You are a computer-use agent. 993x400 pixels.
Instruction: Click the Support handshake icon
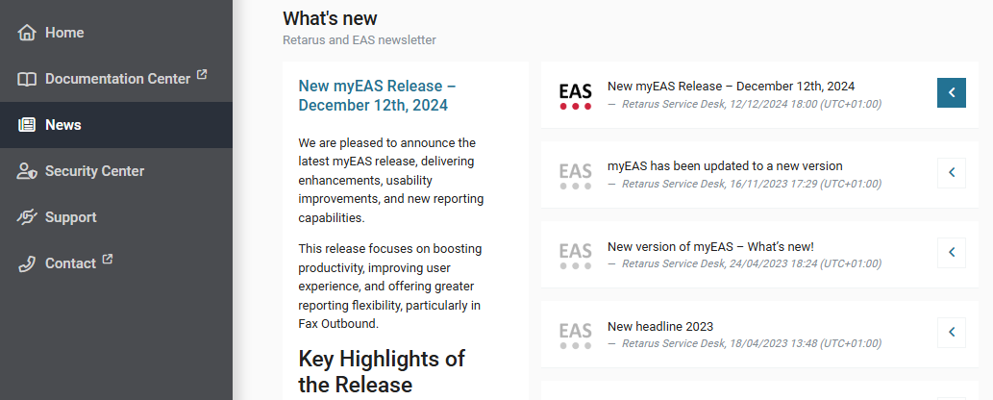click(27, 217)
